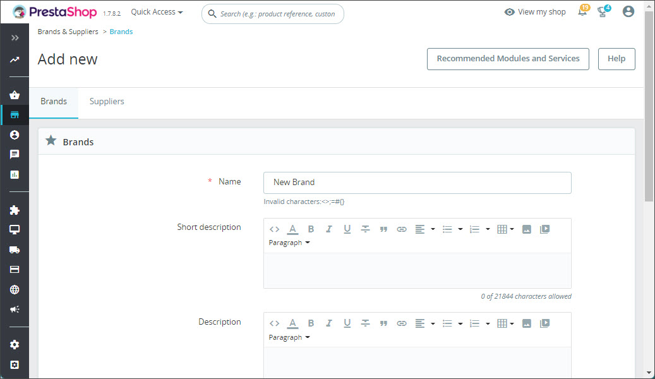
Task: Expand alignment options arrow in Short description
Action: [433, 229]
